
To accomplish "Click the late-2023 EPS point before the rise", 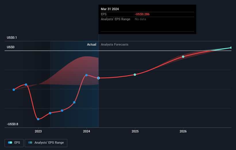I will (x=74, y=102).
